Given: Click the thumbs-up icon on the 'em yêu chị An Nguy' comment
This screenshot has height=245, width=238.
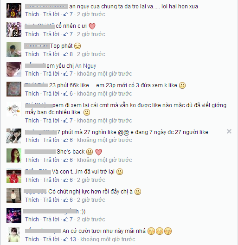Looking at the screenshot, I should (66, 74).
